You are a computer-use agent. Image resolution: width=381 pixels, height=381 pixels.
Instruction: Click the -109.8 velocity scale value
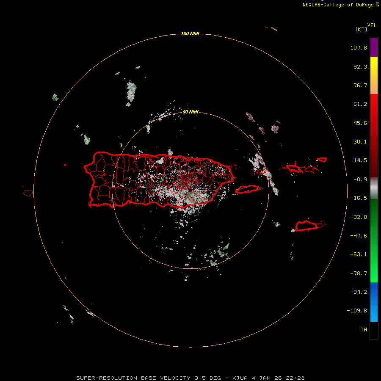tap(357, 311)
